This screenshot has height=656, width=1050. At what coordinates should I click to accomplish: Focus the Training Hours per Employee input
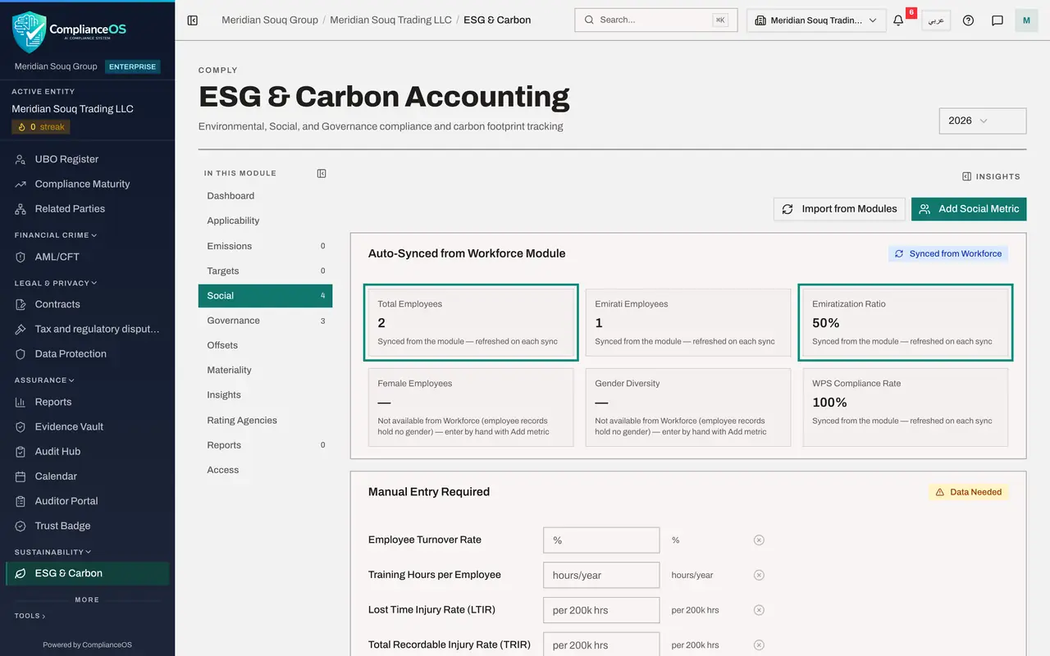pos(601,575)
